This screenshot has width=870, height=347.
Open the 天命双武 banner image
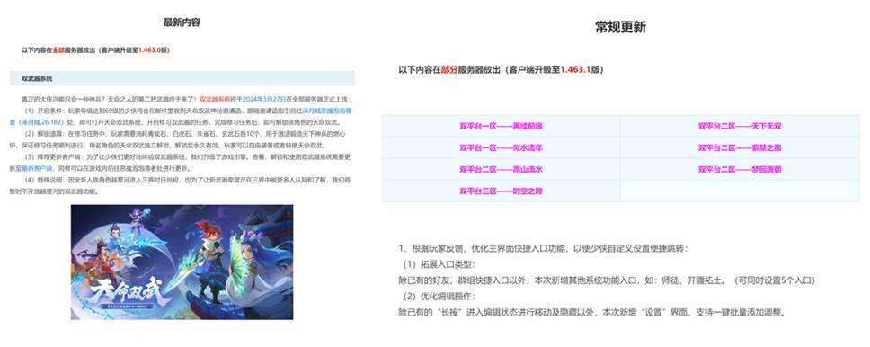pyautogui.click(x=182, y=262)
